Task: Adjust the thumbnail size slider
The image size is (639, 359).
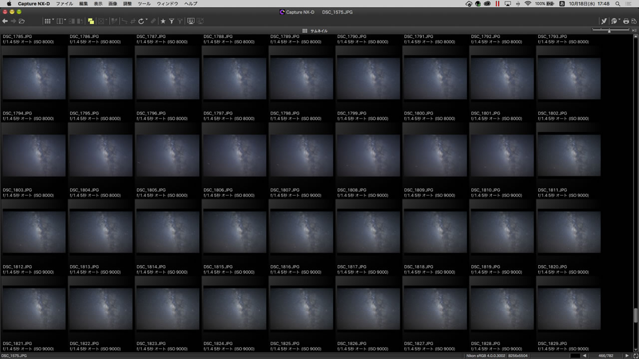Action: [609, 31]
